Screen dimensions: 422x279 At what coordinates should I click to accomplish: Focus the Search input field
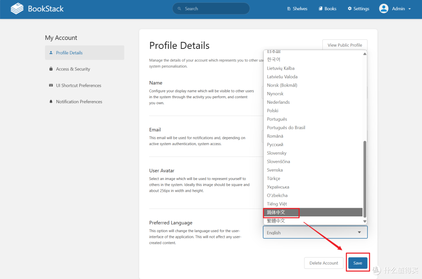pyautogui.click(x=211, y=9)
